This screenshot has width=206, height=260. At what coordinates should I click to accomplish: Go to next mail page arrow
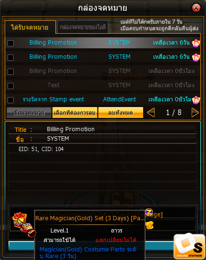coord(195,113)
